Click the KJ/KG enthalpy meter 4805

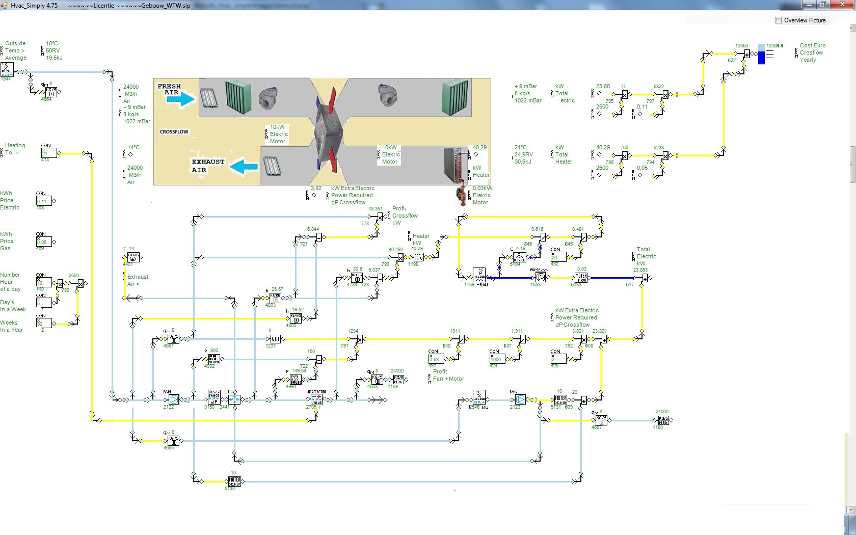296,318
